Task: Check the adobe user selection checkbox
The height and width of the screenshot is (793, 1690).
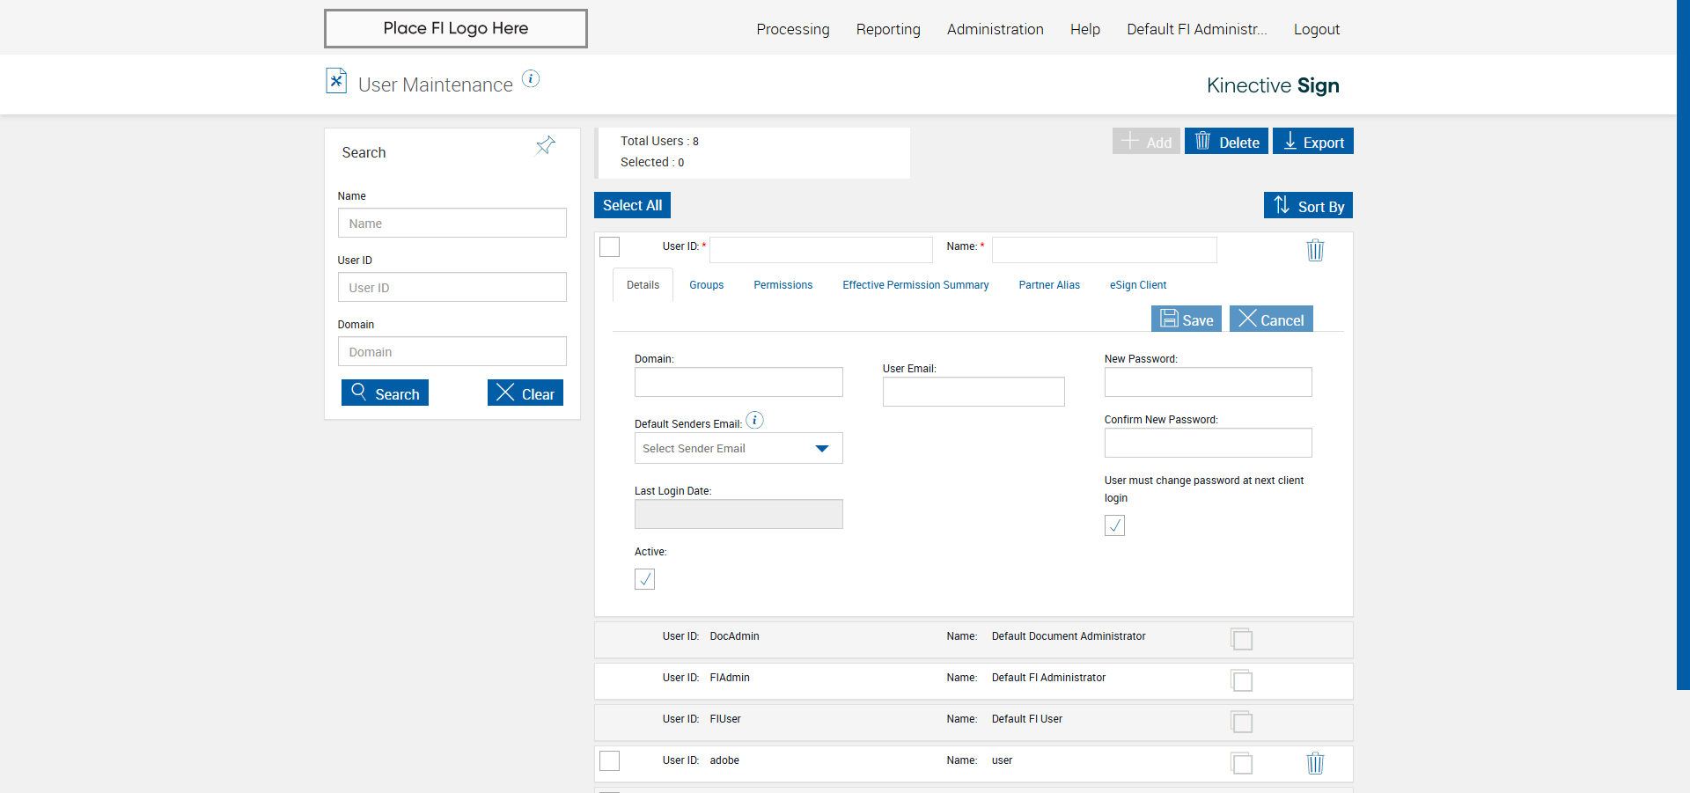Action: (x=610, y=760)
